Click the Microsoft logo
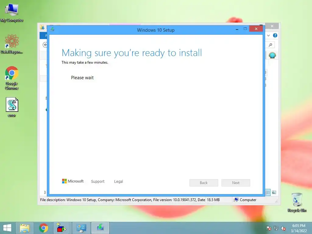Image resolution: width=312 pixels, height=234 pixels. point(73,181)
